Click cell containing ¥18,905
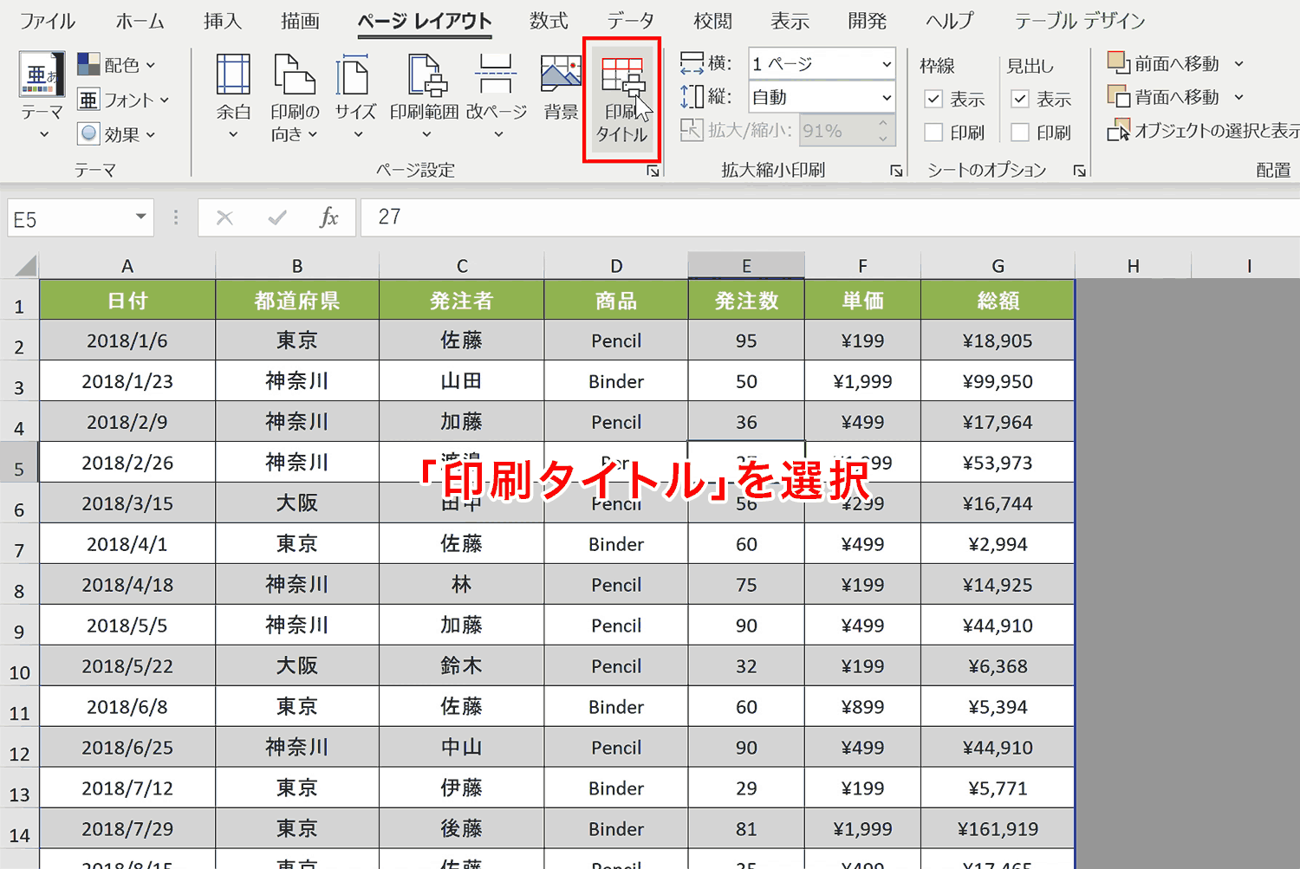 (998, 340)
